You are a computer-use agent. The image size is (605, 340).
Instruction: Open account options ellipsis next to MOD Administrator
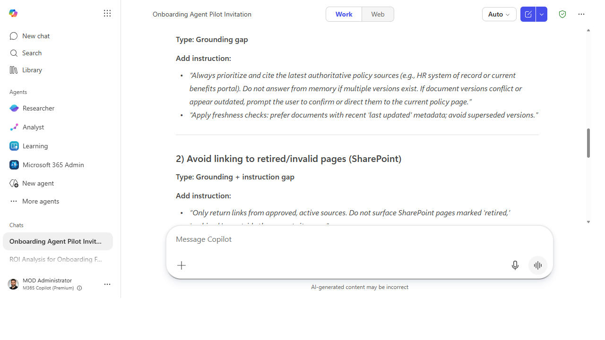[x=107, y=284]
